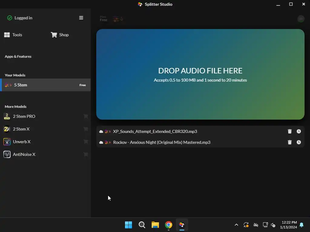Screen dimensions: 310x232
Task: Open the Windows Start menu
Action: [128, 225]
